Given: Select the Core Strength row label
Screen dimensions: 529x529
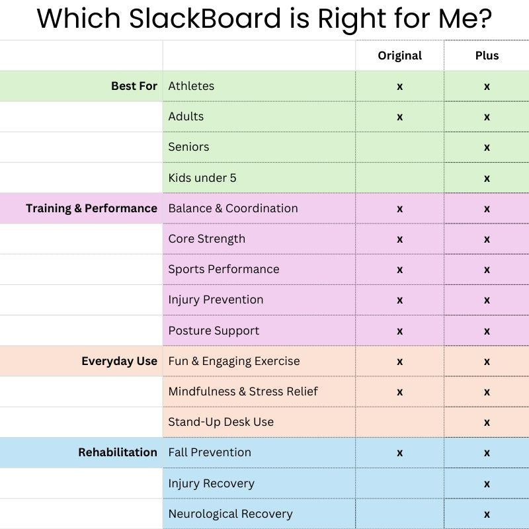Looking at the screenshot, I should coord(206,239).
